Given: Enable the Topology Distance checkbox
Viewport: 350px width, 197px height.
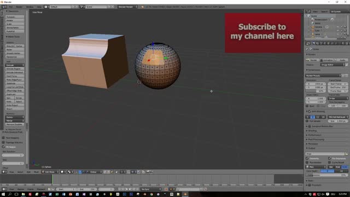Looking at the screenshot, I should pos(3,142).
